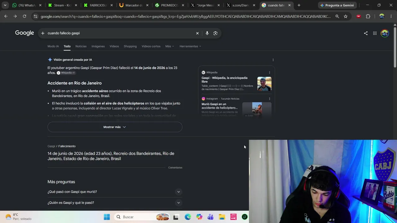Open the weather widget on the taskbar

click(19, 217)
